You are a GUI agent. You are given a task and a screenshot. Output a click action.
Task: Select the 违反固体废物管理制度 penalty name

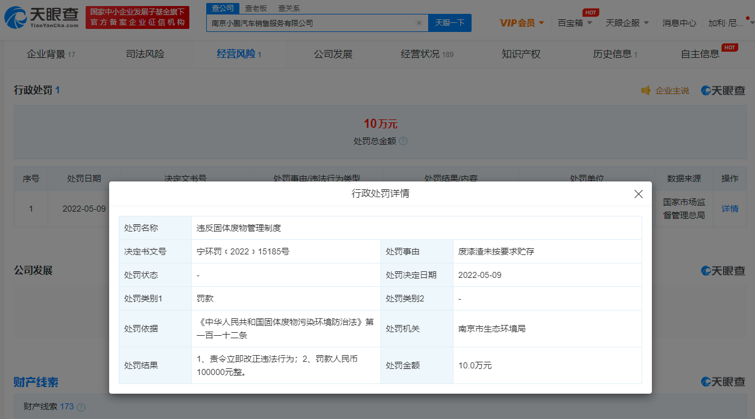click(x=239, y=228)
